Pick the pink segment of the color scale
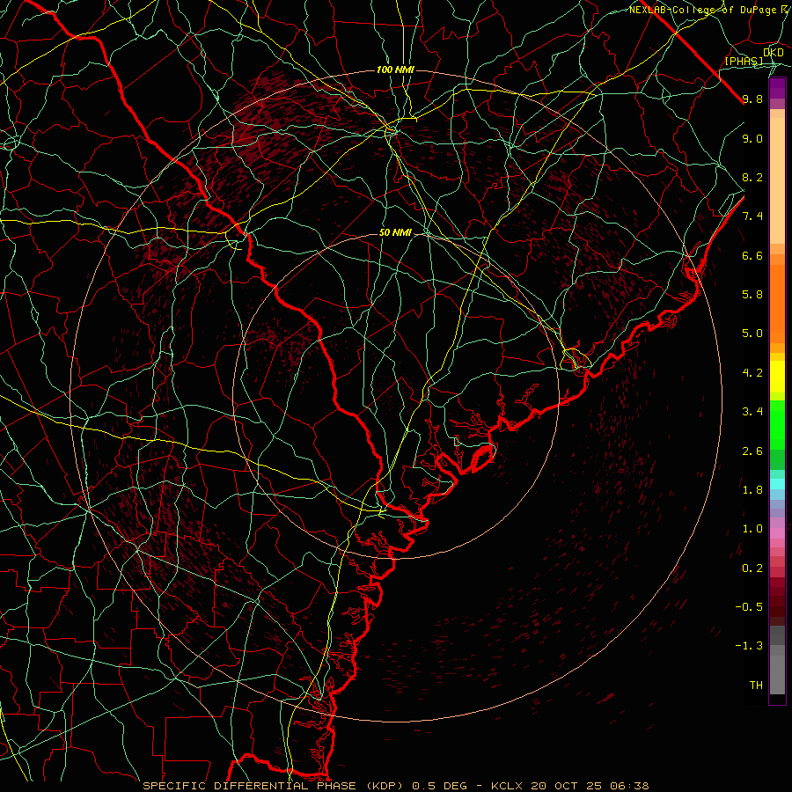The image size is (792, 792). click(777, 533)
